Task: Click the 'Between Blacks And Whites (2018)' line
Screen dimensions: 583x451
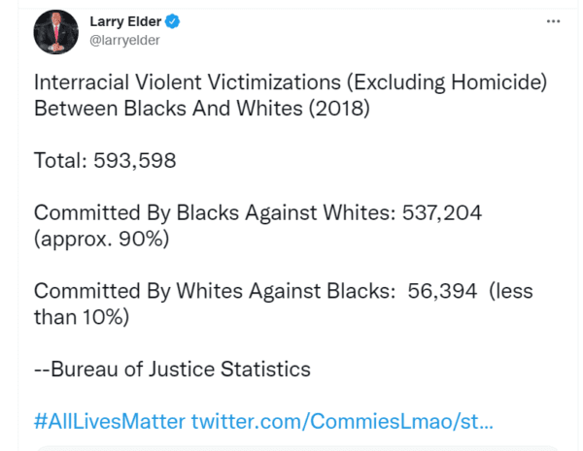Action: pos(202,109)
